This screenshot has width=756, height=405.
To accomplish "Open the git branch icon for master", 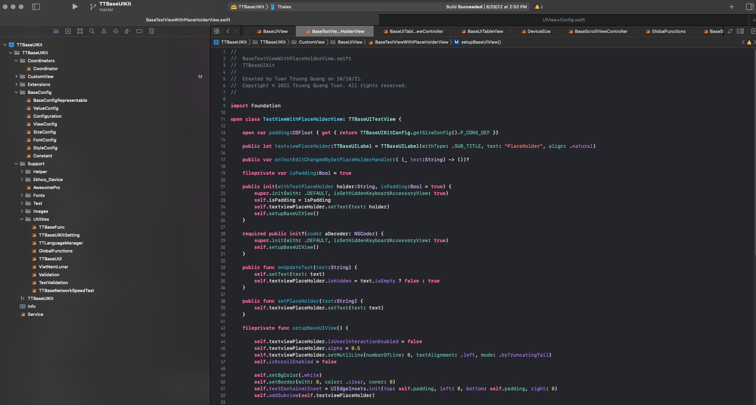I will point(93,6).
